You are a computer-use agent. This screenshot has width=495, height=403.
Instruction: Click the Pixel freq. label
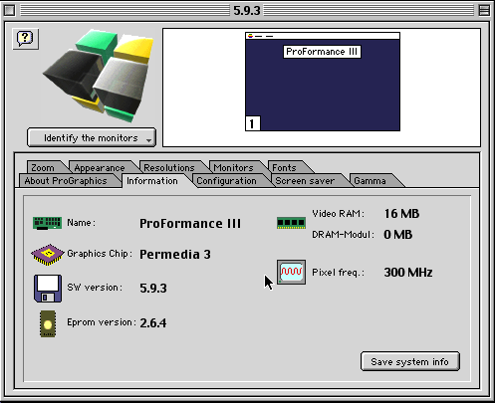pos(338,273)
